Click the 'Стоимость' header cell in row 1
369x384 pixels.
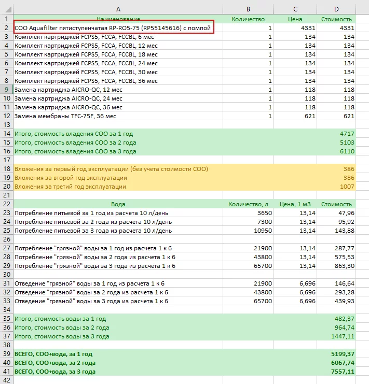pyautogui.click(x=336, y=19)
